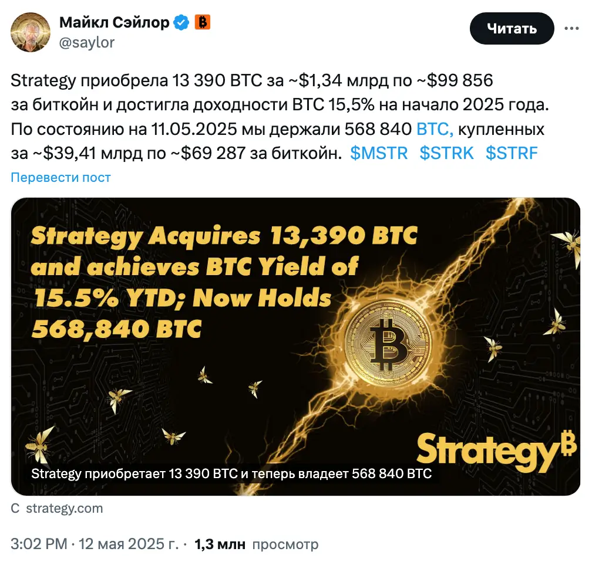Click Перевести пост to translate the post

click(x=60, y=177)
